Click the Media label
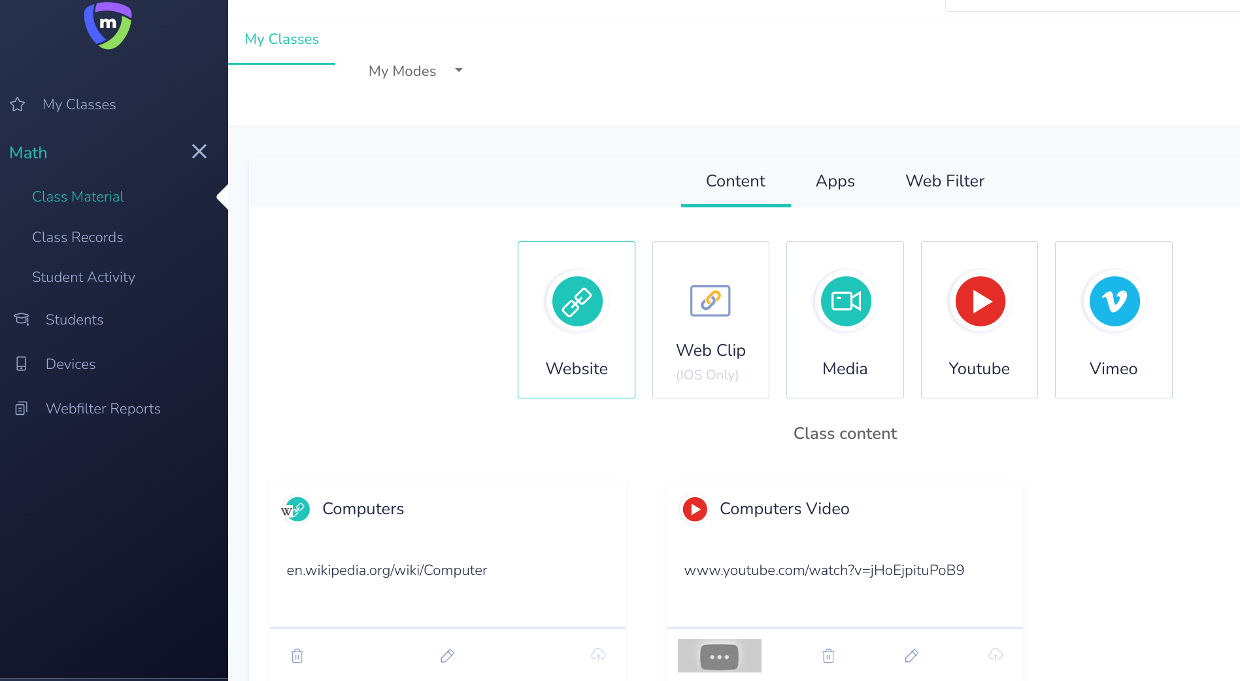This screenshot has height=681, width=1240. click(845, 369)
